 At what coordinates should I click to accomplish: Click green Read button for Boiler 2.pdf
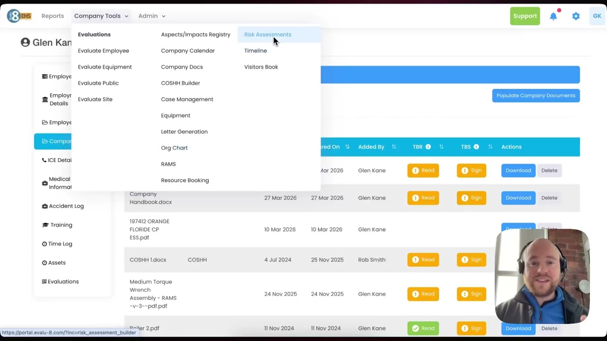(x=423, y=328)
